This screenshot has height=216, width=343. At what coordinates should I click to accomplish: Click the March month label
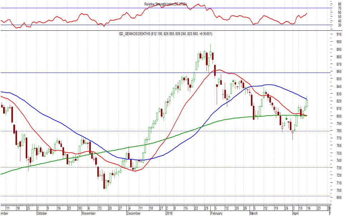(x=254, y=214)
